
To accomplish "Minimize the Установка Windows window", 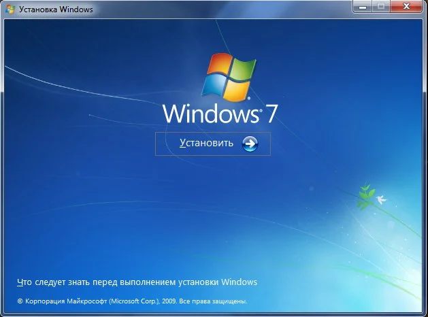I will click(363, 7).
